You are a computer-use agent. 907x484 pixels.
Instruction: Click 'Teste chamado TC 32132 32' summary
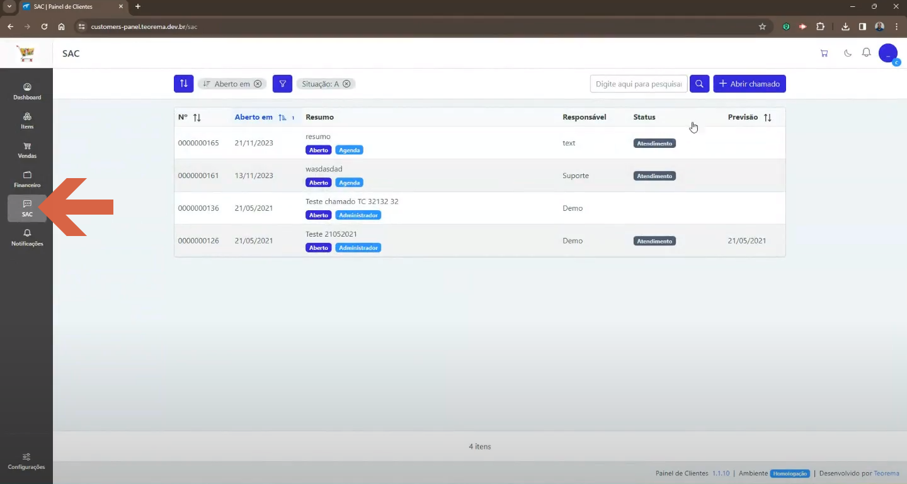click(x=352, y=201)
